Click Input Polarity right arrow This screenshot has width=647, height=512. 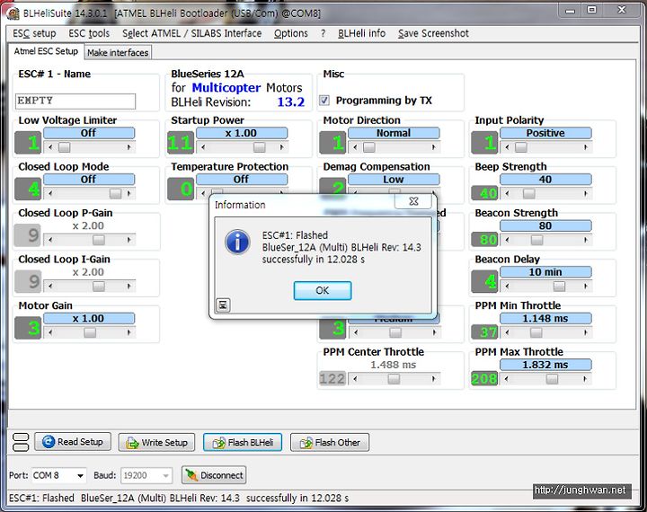[x=586, y=147]
